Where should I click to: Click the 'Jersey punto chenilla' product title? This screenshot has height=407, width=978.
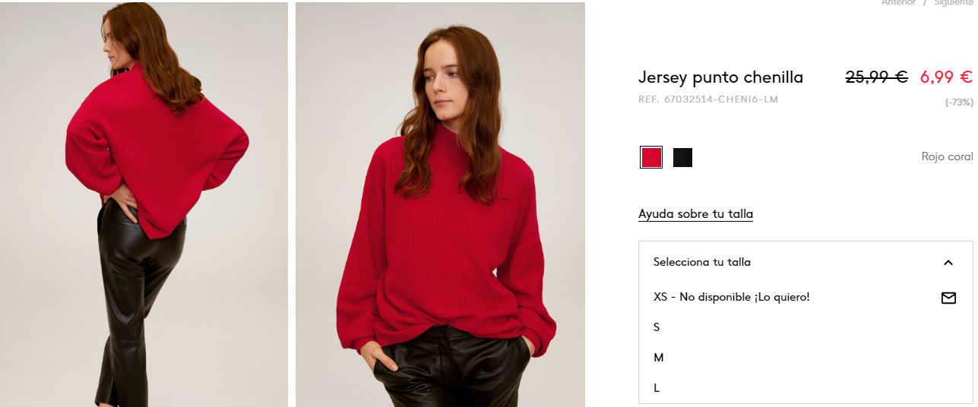click(720, 77)
